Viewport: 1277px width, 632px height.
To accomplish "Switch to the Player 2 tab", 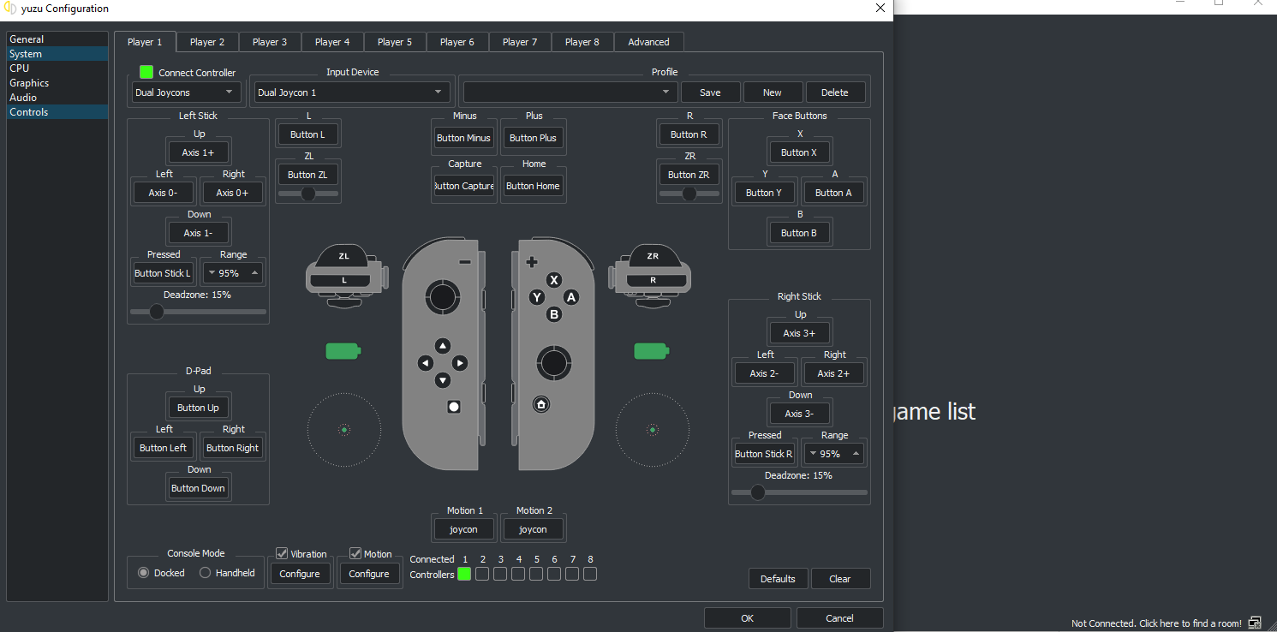I will tap(207, 42).
